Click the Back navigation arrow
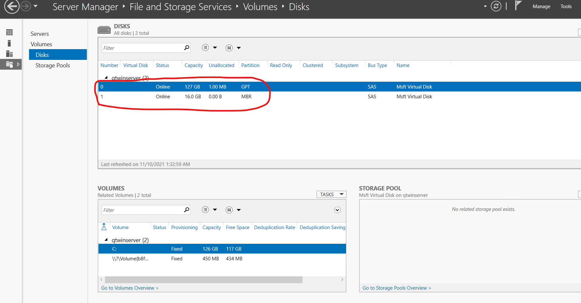This screenshot has height=303, width=581. click(11, 7)
